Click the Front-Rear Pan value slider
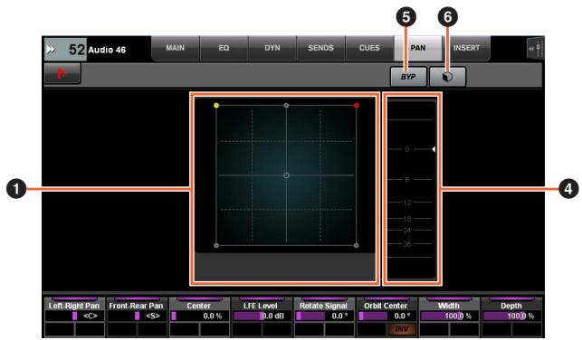 [137, 316]
